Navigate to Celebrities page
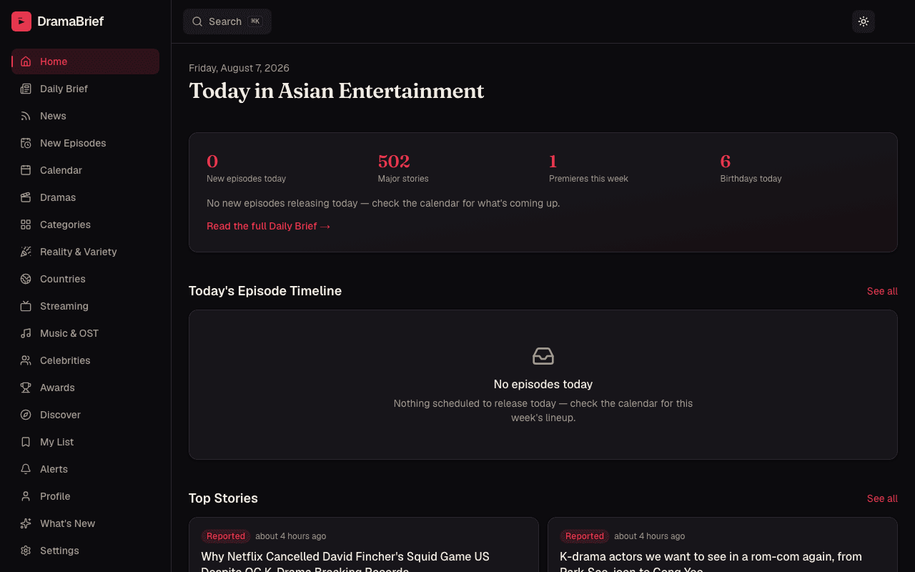This screenshot has height=572, width=915. 85,360
